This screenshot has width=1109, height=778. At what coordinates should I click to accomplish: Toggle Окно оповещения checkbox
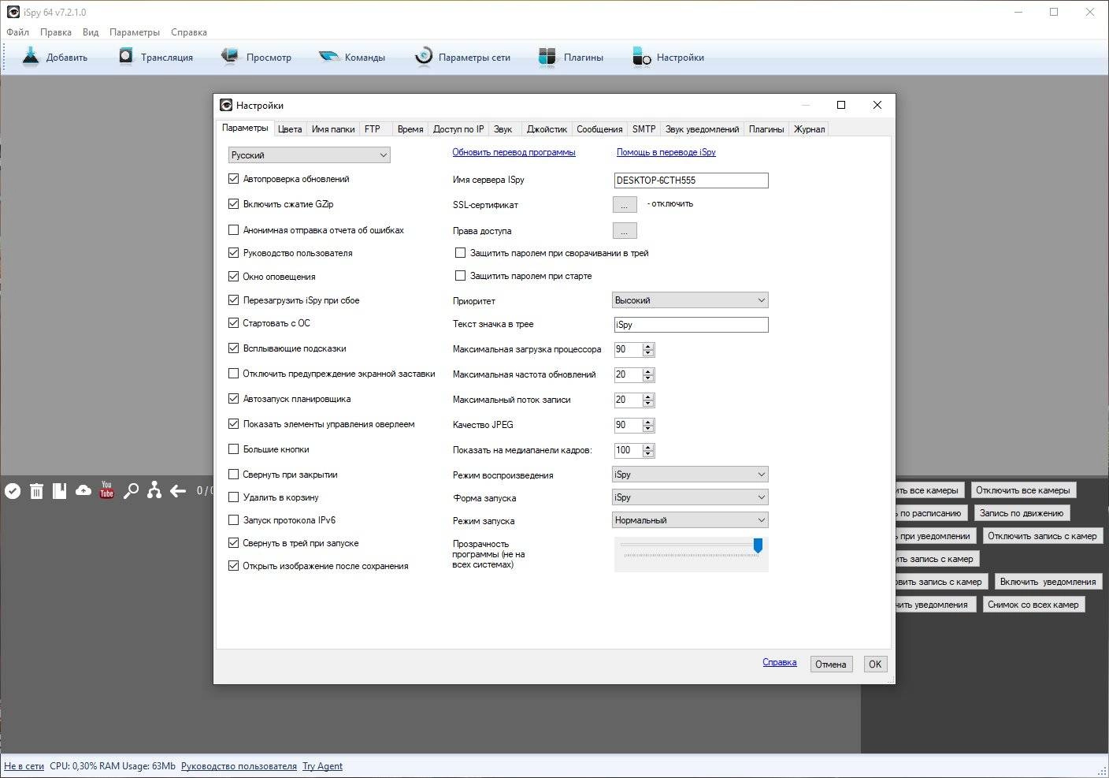pos(233,277)
